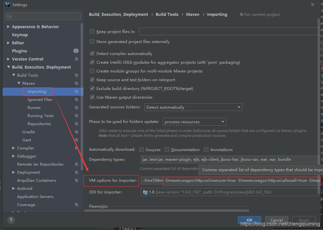
Task: Open Gant settings page
Action: 27,140
